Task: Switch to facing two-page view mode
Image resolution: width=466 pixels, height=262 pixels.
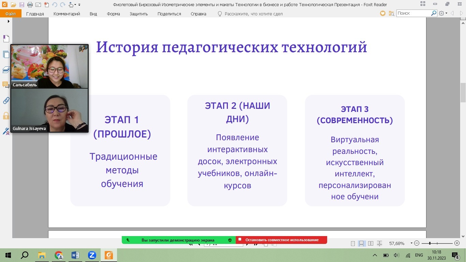Action: pyautogui.click(x=370, y=244)
